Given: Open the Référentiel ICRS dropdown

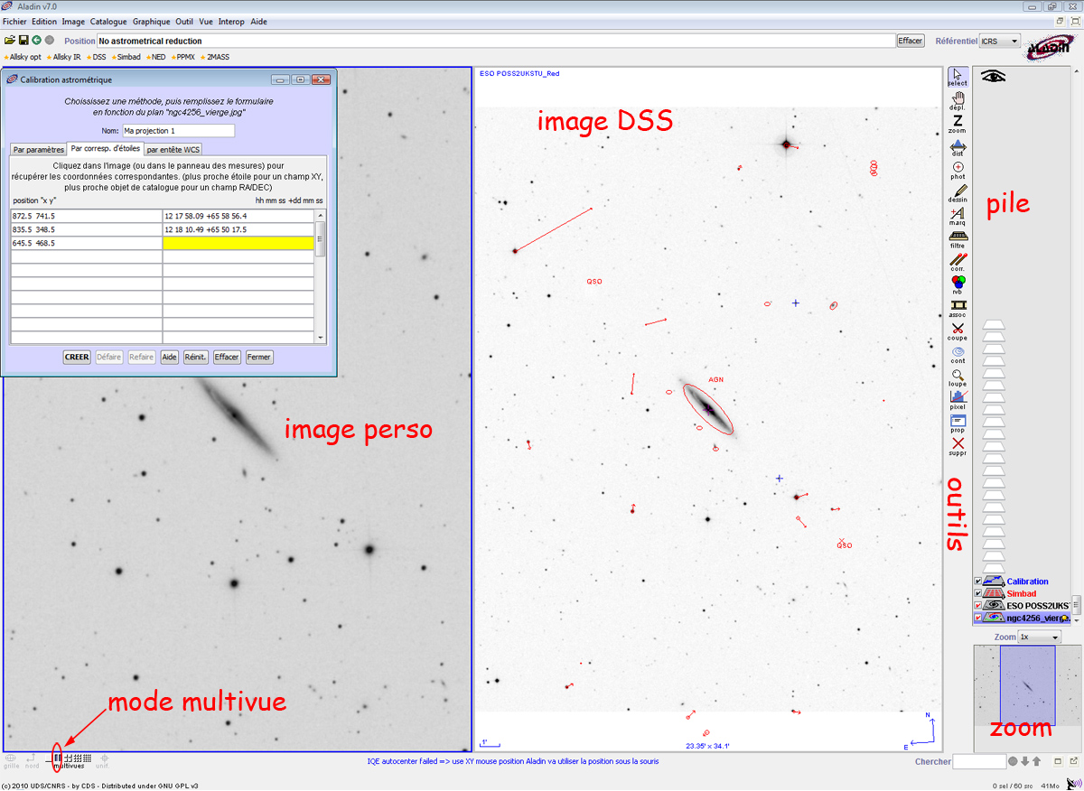Looking at the screenshot, I should point(1000,41).
